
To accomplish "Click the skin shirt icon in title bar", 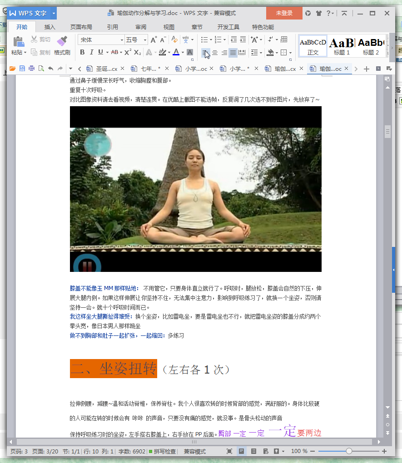I will (318, 13).
